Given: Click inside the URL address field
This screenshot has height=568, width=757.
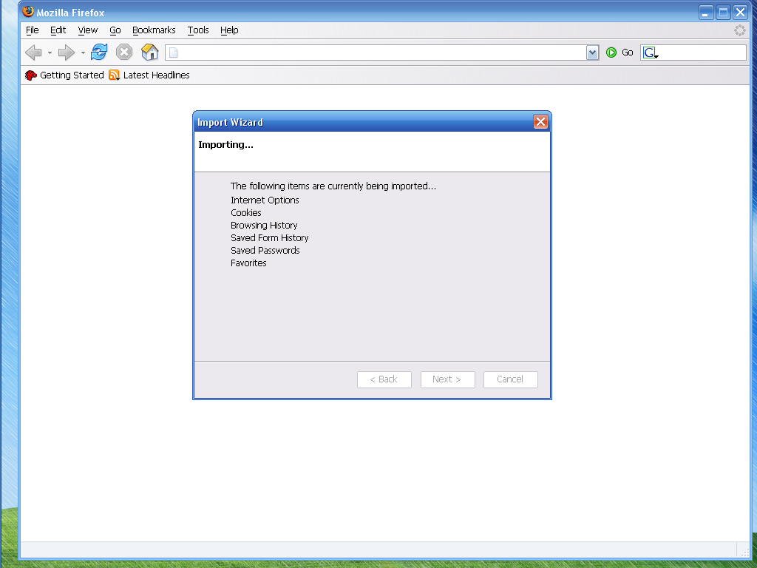Looking at the screenshot, I should 381,53.
